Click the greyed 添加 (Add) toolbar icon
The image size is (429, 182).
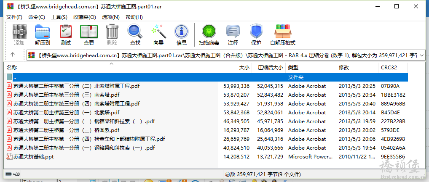point(19,32)
